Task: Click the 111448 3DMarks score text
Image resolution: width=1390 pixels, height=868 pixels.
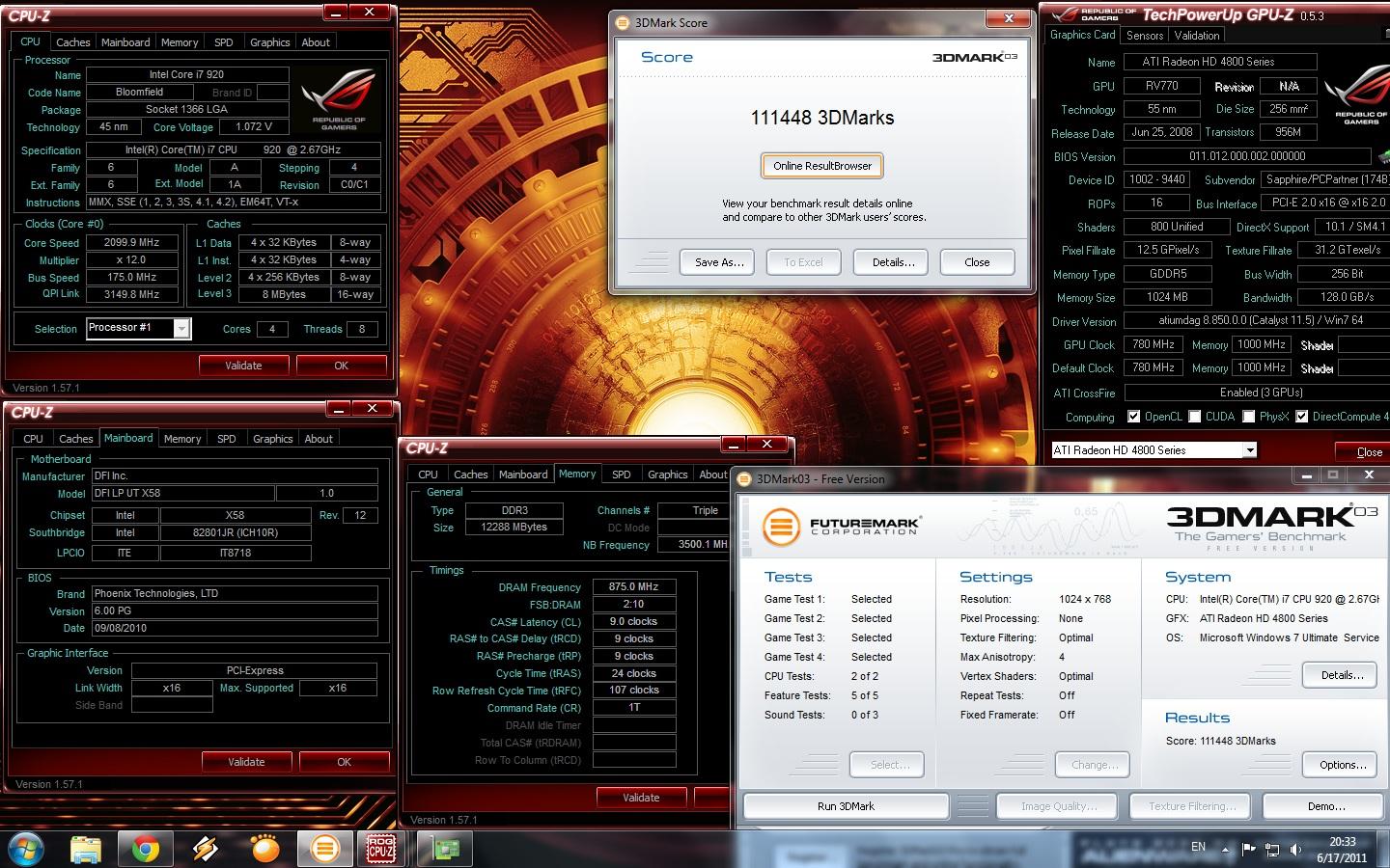Action: [x=822, y=118]
